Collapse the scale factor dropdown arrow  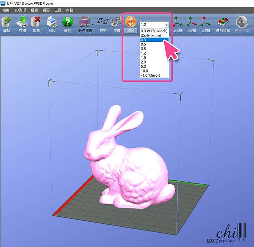[x=166, y=25]
